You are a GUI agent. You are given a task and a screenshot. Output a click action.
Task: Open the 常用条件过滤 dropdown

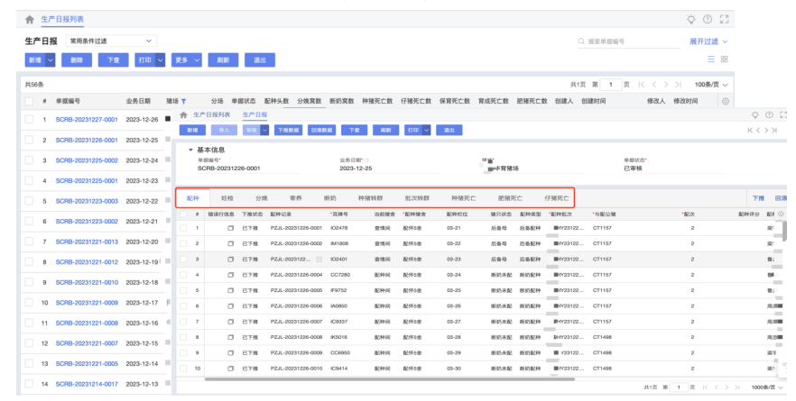coord(111,41)
